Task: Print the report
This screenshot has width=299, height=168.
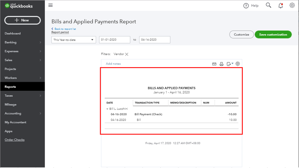Action: 221,64
